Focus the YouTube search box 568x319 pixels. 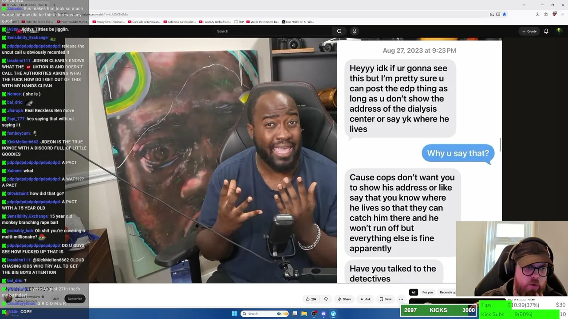(x=273, y=31)
